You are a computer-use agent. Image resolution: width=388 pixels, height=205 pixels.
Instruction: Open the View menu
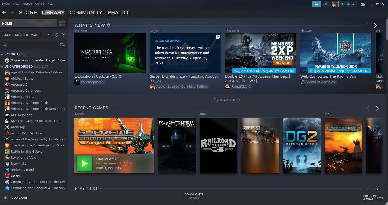tap(16, 4)
